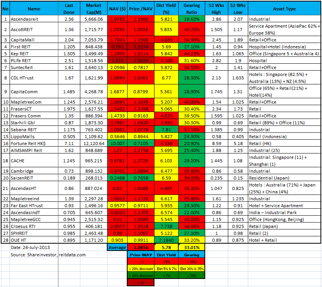Select the Fortune Reit HK$ name cell
The image size is (322, 287).
(x=34, y=143)
